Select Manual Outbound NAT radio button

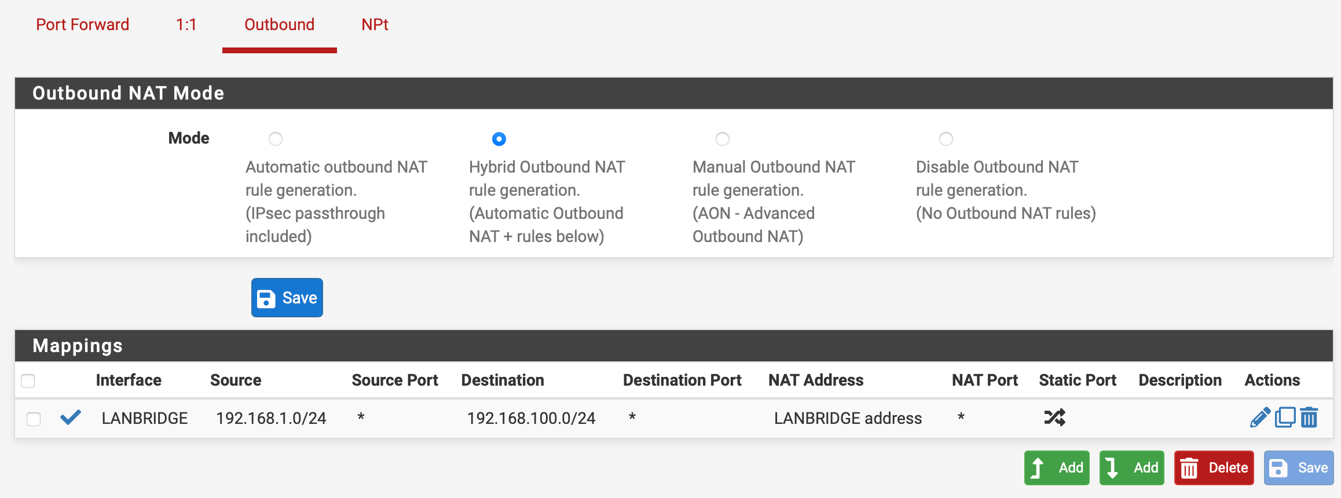click(x=723, y=139)
